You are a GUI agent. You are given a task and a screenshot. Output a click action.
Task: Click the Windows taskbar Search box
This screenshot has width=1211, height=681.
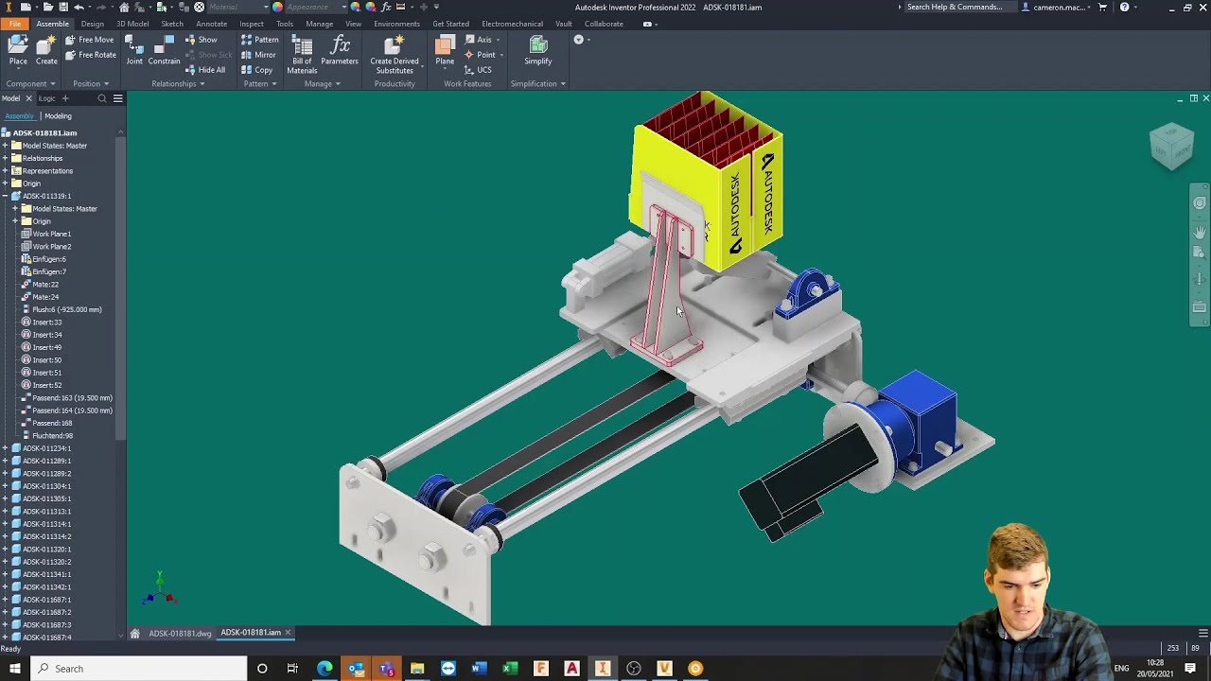click(138, 669)
